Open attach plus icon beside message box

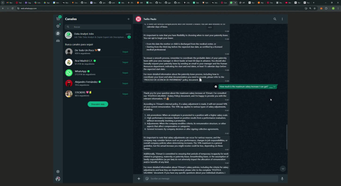click(x=139, y=179)
